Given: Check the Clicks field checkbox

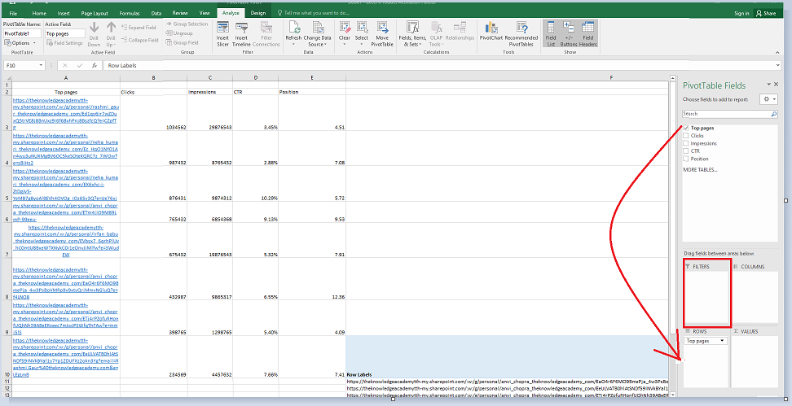Looking at the screenshot, I should coord(686,136).
